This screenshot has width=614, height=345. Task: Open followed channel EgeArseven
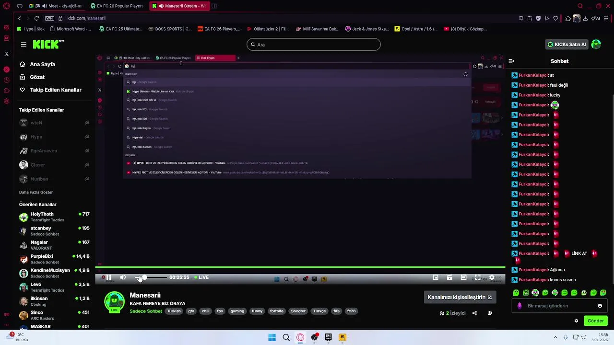(54, 151)
